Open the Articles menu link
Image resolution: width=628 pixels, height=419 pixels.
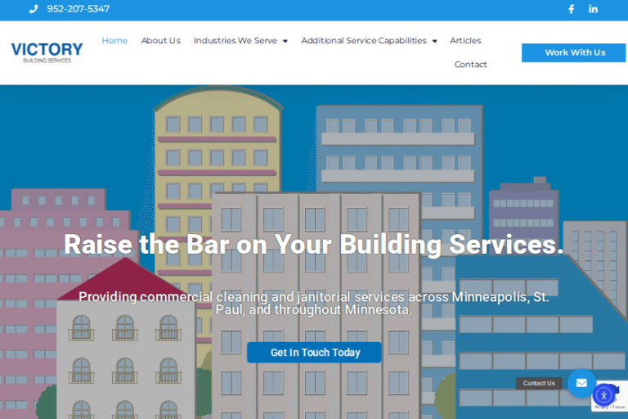point(465,40)
